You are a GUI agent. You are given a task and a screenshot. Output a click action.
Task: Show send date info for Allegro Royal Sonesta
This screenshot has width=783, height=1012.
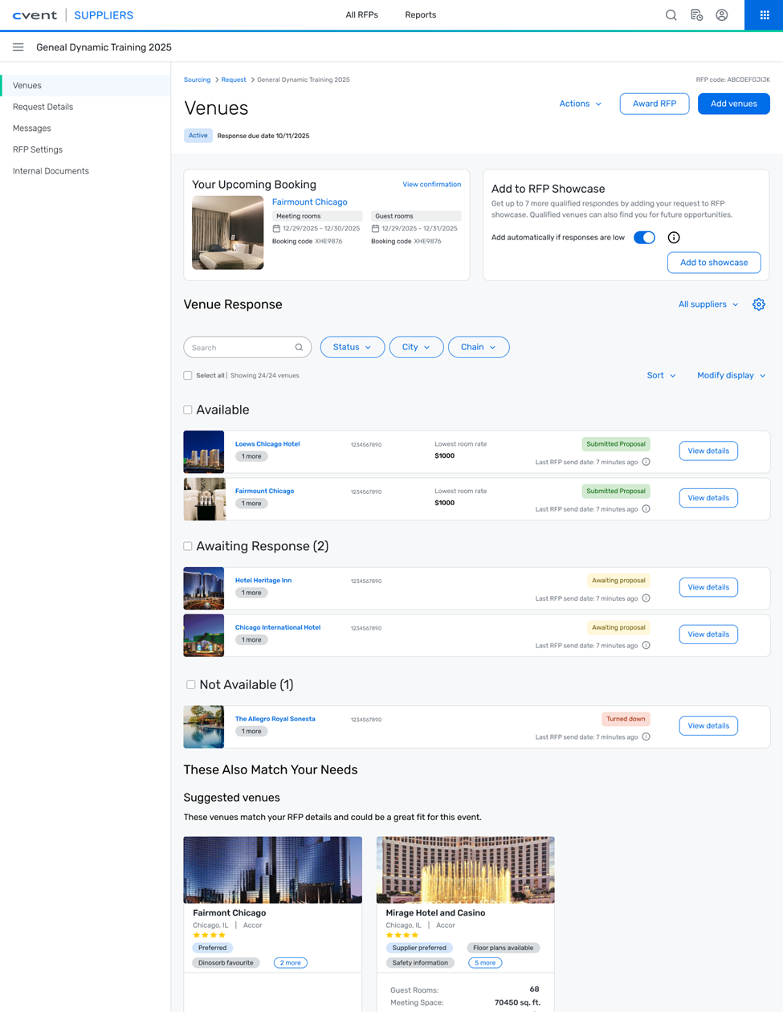click(x=646, y=737)
